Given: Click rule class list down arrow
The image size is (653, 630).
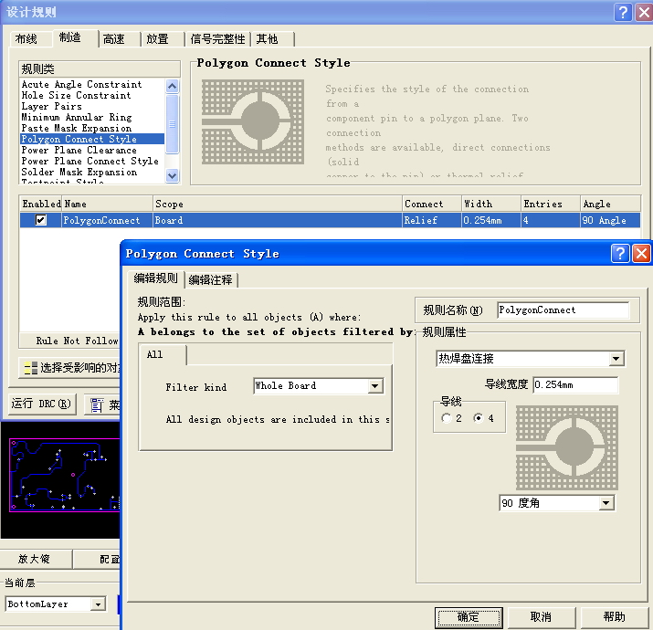Looking at the screenshot, I should (172, 175).
